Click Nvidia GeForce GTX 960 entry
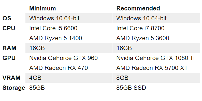The width and height of the screenshot is (202, 101). 63,58
